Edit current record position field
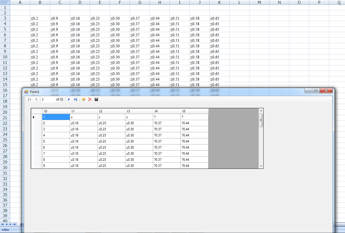 [x=48, y=99]
